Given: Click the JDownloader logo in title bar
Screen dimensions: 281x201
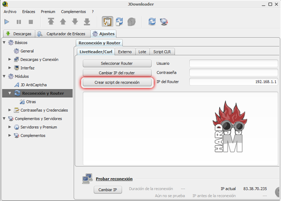Looking at the screenshot, I should (x=5, y=4).
